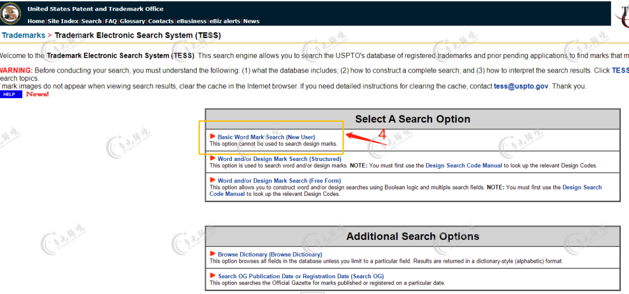Image resolution: width=629 pixels, height=294 pixels.
Task: Click 'Select A Search Option' heading
Action: [413, 119]
